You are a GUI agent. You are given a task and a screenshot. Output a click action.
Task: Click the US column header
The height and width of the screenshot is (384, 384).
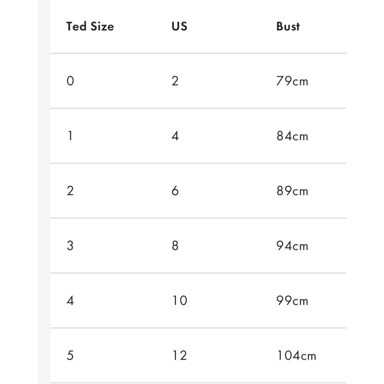pos(180,27)
